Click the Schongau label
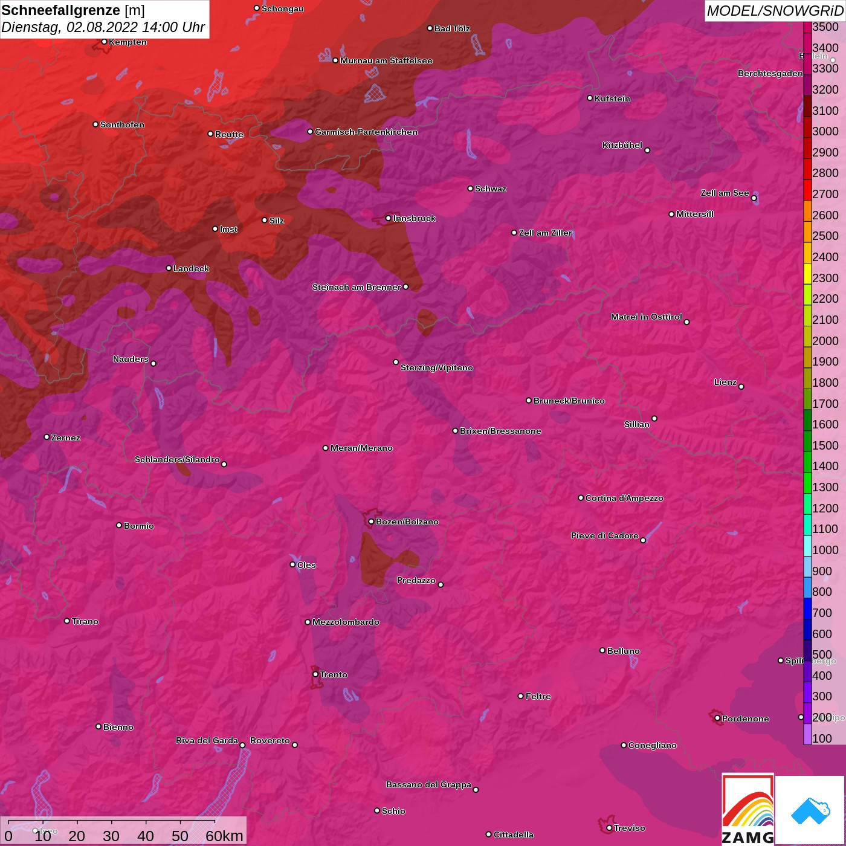 pyautogui.click(x=282, y=8)
